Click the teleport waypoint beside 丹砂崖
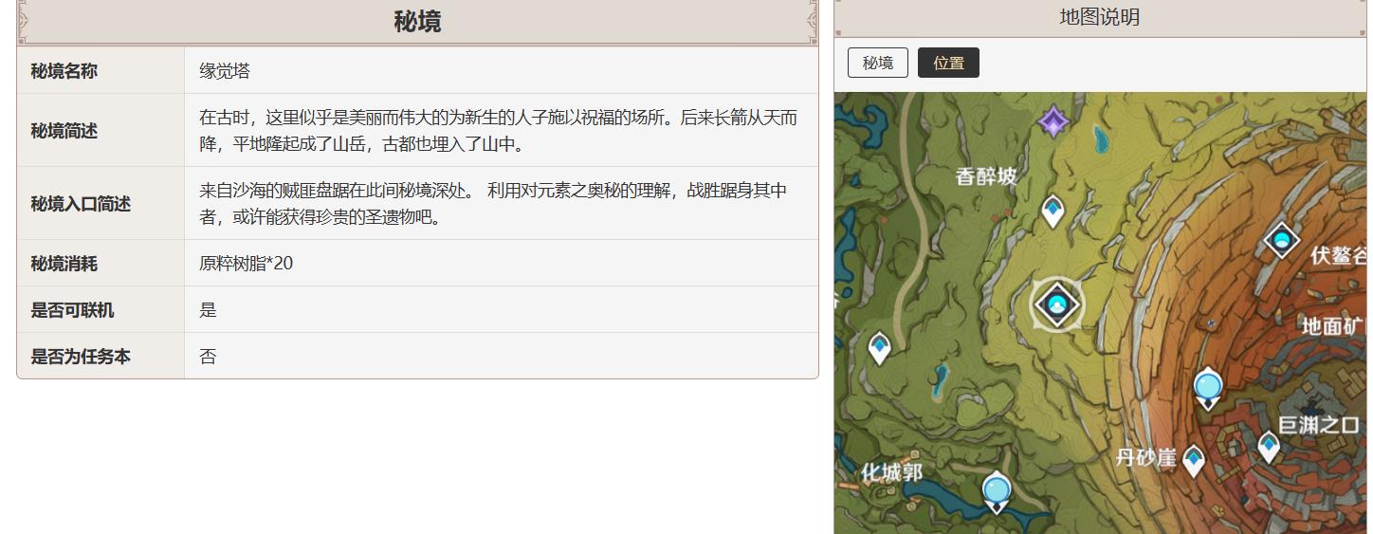 (1194, 461)
